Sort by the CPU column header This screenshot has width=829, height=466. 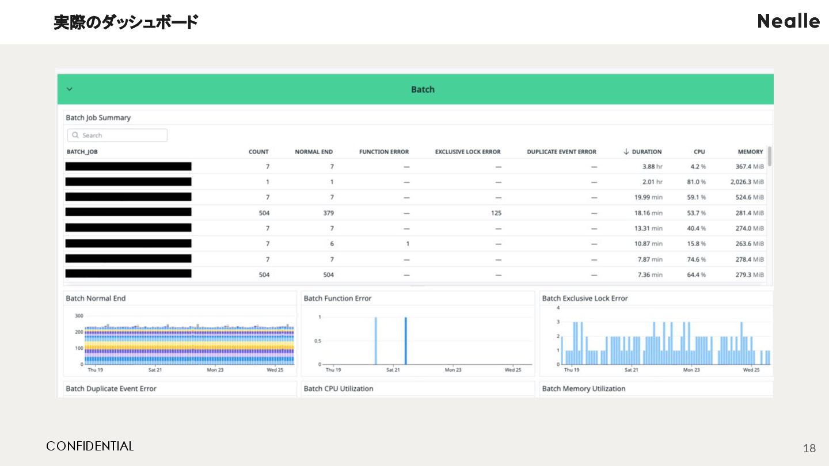(699, 152)
